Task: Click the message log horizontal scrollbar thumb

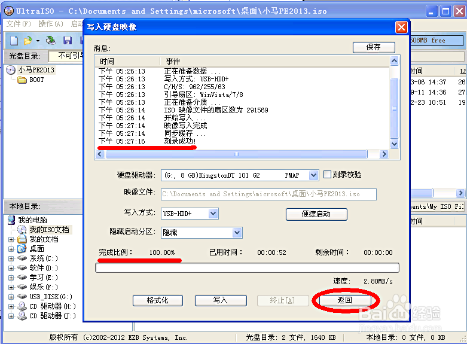Action: [x=236, y=154]
